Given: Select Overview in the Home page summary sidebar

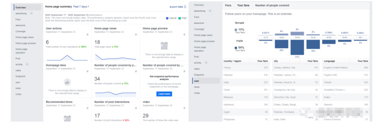Looking at the screenshot, I should point(27,8).
